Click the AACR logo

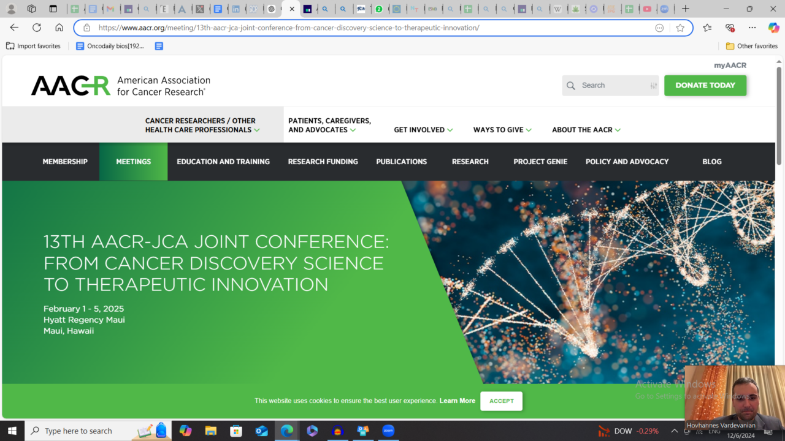(121, 86)
